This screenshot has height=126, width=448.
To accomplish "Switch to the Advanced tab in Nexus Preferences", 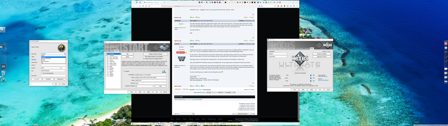I will tap(307, 48).
